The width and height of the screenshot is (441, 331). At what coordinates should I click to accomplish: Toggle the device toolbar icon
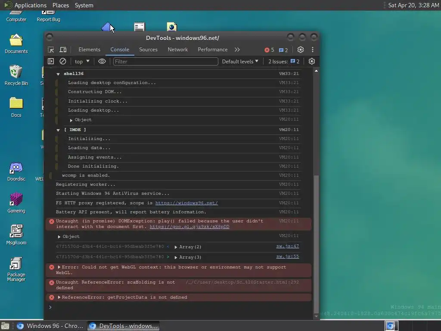(63, 50)
